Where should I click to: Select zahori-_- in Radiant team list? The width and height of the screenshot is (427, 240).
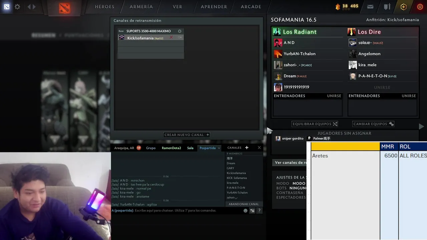click(x=308, y=65)
